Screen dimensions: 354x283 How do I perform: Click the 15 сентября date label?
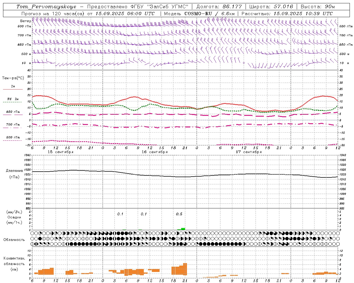click(61, 152)
